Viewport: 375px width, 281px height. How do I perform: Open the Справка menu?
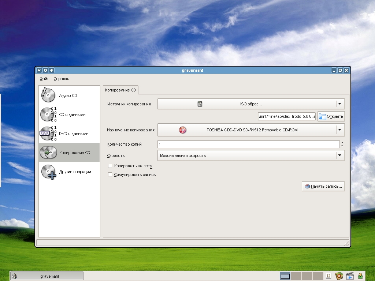pyautogui.click(x=61, y=79)
